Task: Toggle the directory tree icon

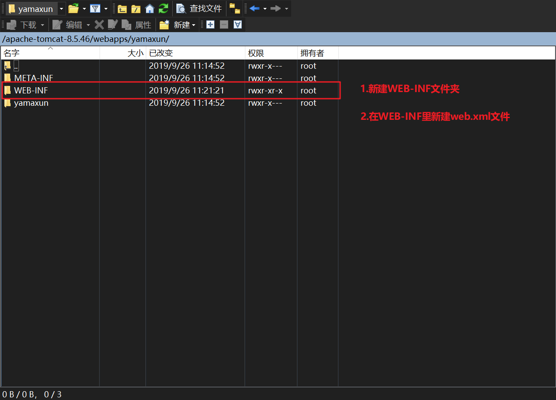Action: (235, 8)
